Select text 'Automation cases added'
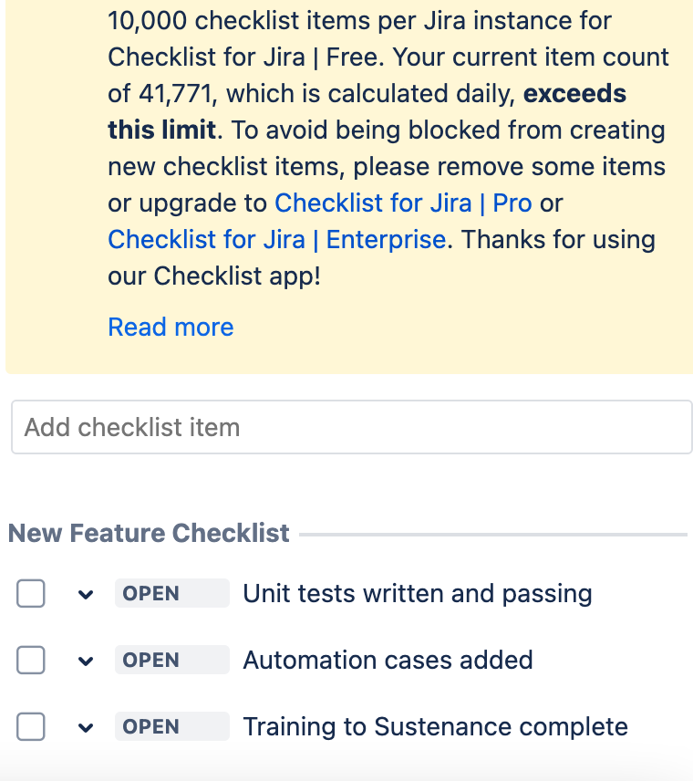The height and width of the screenshot is (781, 693). [x=388, y=660]
